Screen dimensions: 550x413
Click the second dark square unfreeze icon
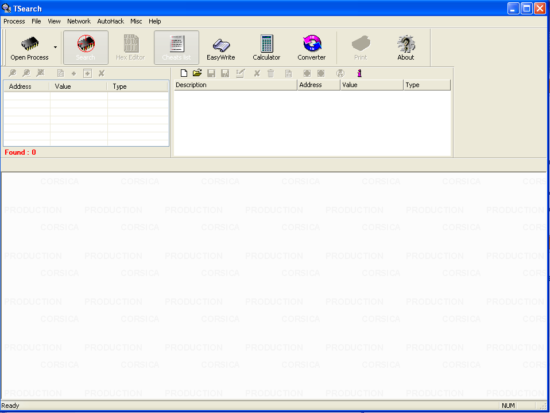click(x=321, y=73)
